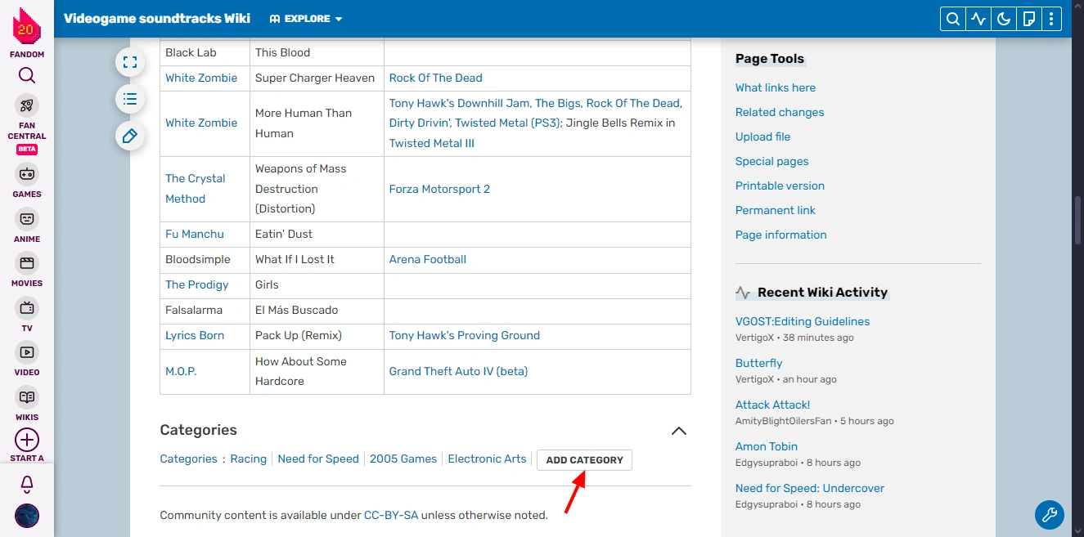Select the Falsalarma table cell
Screen dimensions: 1084x537
205,310
